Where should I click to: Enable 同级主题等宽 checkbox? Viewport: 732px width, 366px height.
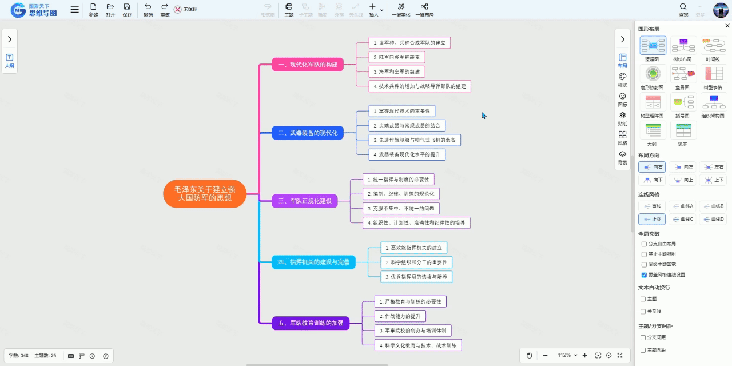[x=644, y=265]
